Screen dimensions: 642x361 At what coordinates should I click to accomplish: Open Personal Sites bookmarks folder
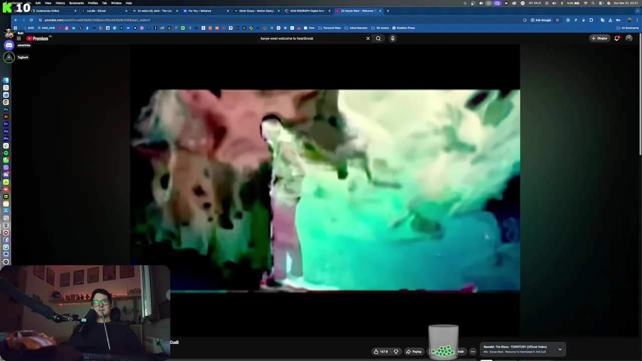(x=330, y=28)
